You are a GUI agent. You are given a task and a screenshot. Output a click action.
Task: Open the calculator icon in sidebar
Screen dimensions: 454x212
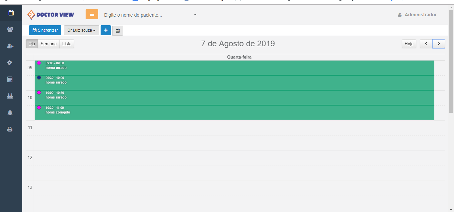tap(10, 79)
